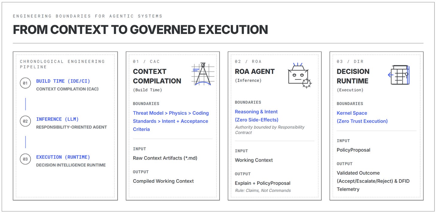
Task: Click the table runtime icon in Decision Runtime card
Action: 399,75
